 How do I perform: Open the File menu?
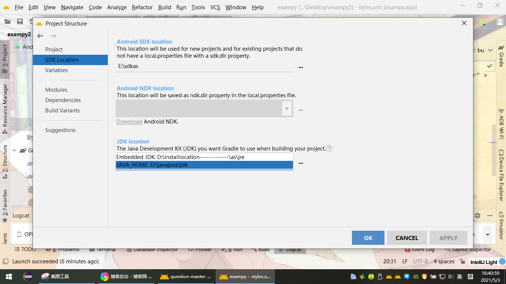pos(19,7)
